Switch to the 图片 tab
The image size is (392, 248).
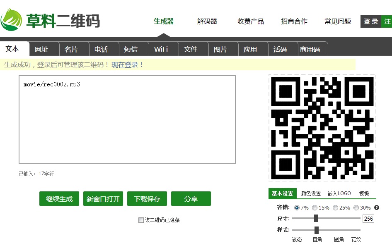click(x=223, y=49)
